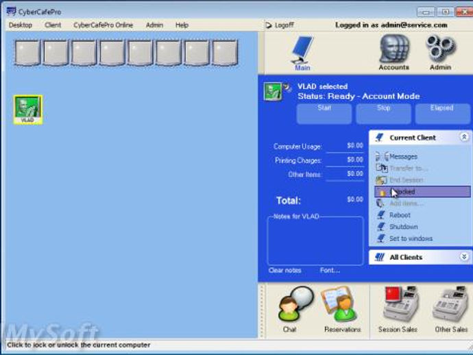Click inside the Notes for VLAD box
This screenshot has width=473, height=355.
point(315,241)
